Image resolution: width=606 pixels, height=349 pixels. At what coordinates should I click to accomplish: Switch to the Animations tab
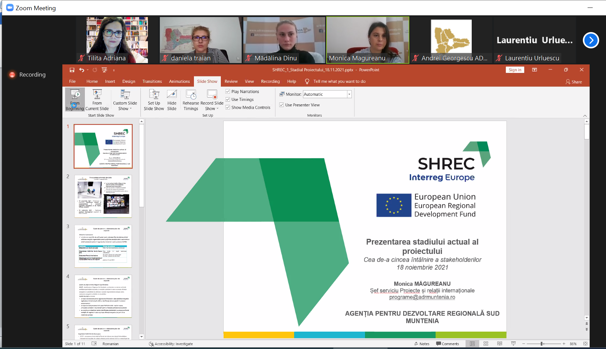(x=179, y=81)
